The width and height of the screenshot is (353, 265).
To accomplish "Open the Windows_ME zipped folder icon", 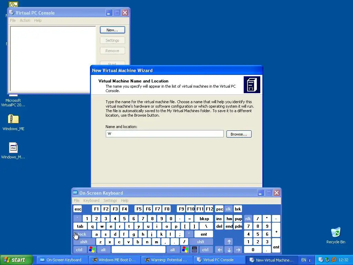I will pos(13,119).
